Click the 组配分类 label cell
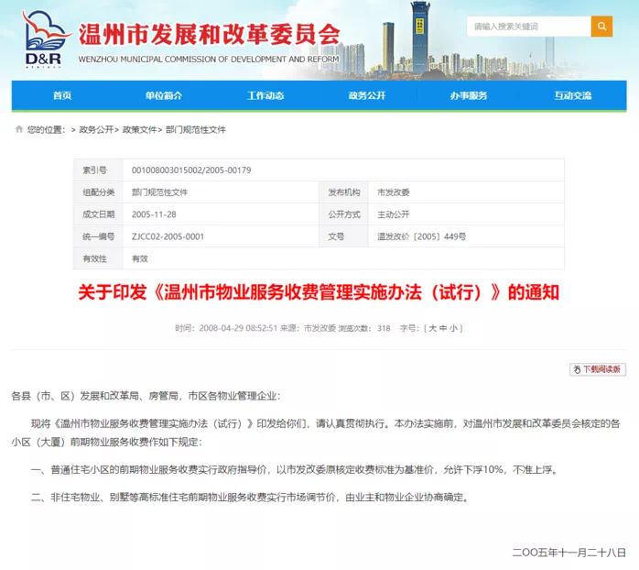The width and height of the screenshot is (639, 570). pos(98,192)
